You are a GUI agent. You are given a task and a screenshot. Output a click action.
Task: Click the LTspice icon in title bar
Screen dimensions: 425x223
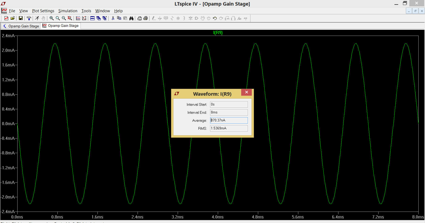[x=3, y=3]
